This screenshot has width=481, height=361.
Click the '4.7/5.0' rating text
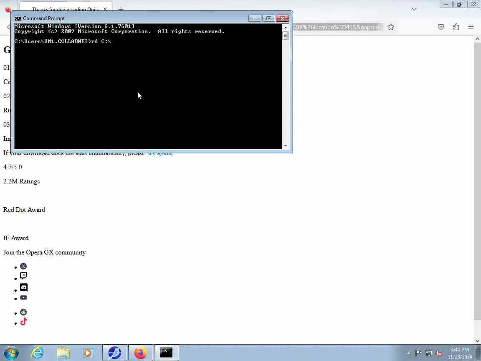tap(13, 167)
